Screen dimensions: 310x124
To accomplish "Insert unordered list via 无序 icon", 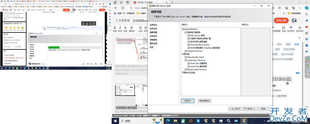I will click(x=141, y=29).
